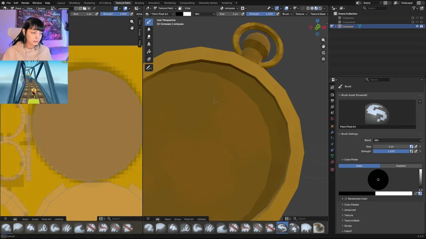Open the Blend mode dropdown in Brush Settings
This screenshot has width=426, height=239.
point(398,140)
